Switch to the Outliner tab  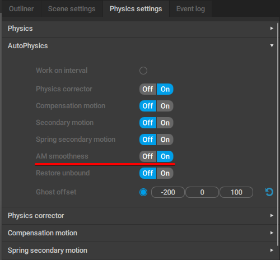(x=21, y=9)
